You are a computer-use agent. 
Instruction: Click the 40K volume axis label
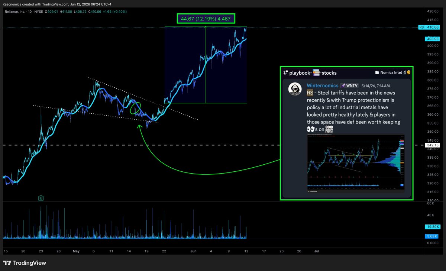(430, 215)
